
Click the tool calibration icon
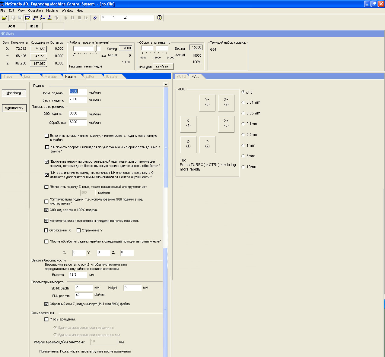click(49, 18)
